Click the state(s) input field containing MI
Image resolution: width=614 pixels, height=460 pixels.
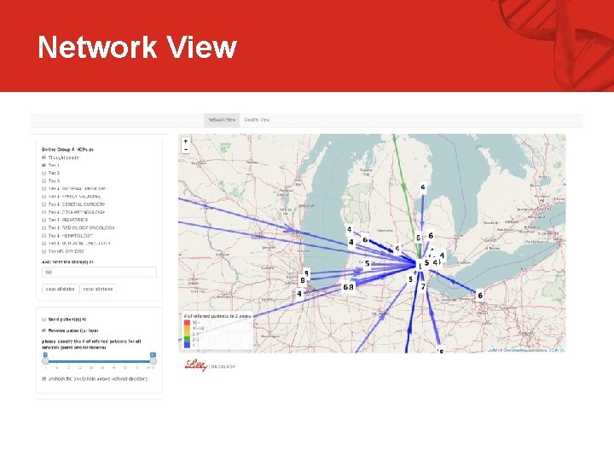(99, 273)
